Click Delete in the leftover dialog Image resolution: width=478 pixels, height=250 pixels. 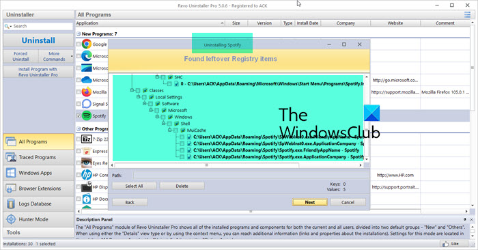pos(182,186)
